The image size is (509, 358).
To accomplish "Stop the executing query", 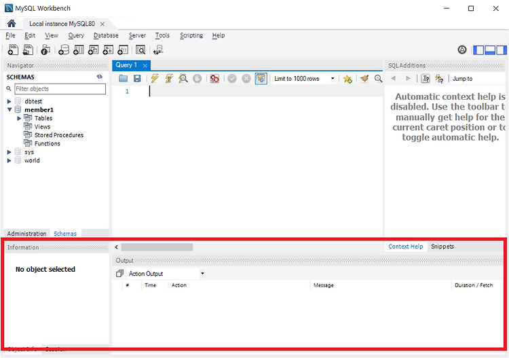I will 197,78.
